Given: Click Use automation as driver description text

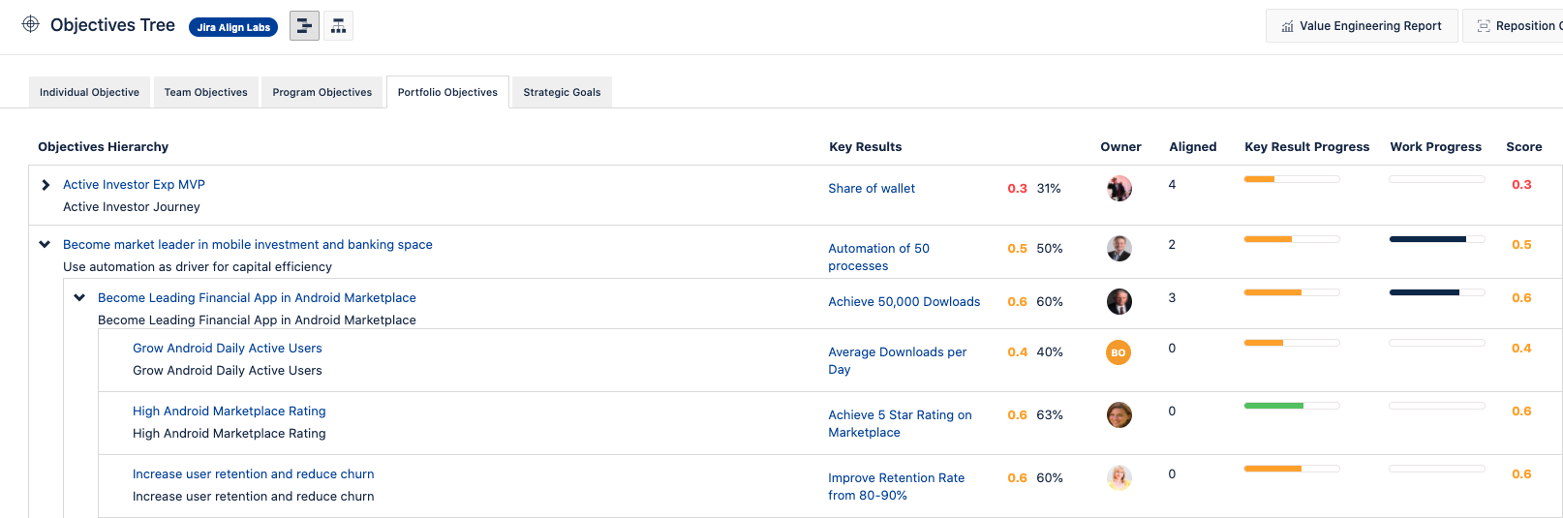Looking at the screenshot, I should (198, 266).
